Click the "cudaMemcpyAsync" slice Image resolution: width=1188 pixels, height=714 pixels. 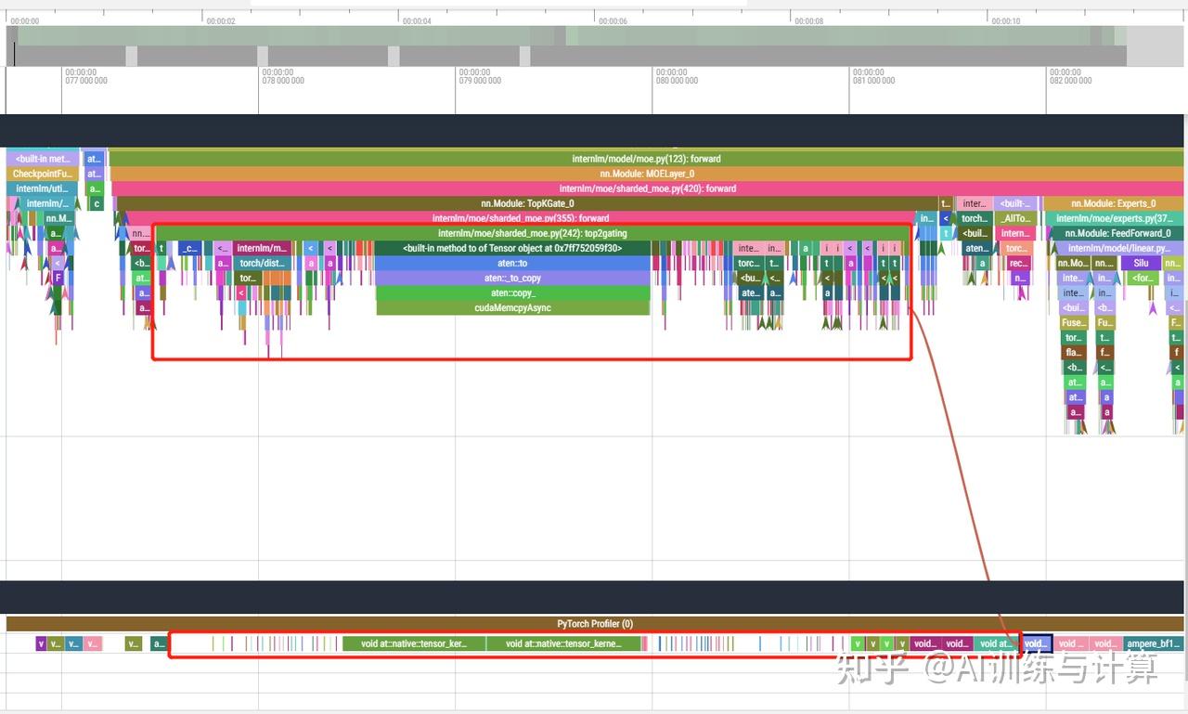tap(512, 307)
